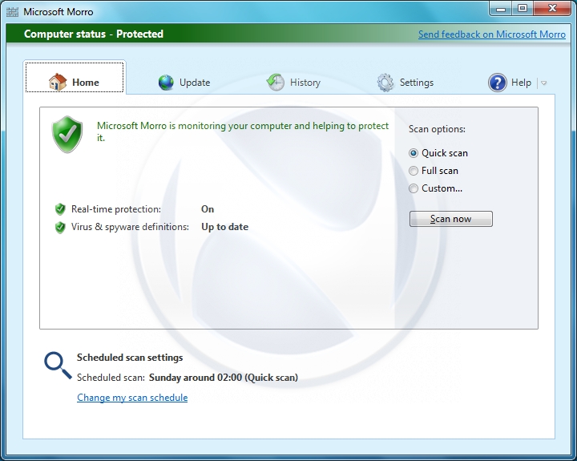Expand the Help dropdown arrow
The height and width of the screenshot is (461, 577).
544,83
